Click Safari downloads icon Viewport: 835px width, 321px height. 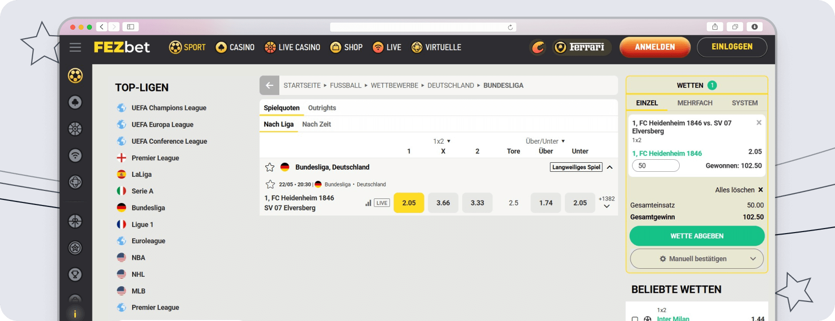click(x=755, y=27)
